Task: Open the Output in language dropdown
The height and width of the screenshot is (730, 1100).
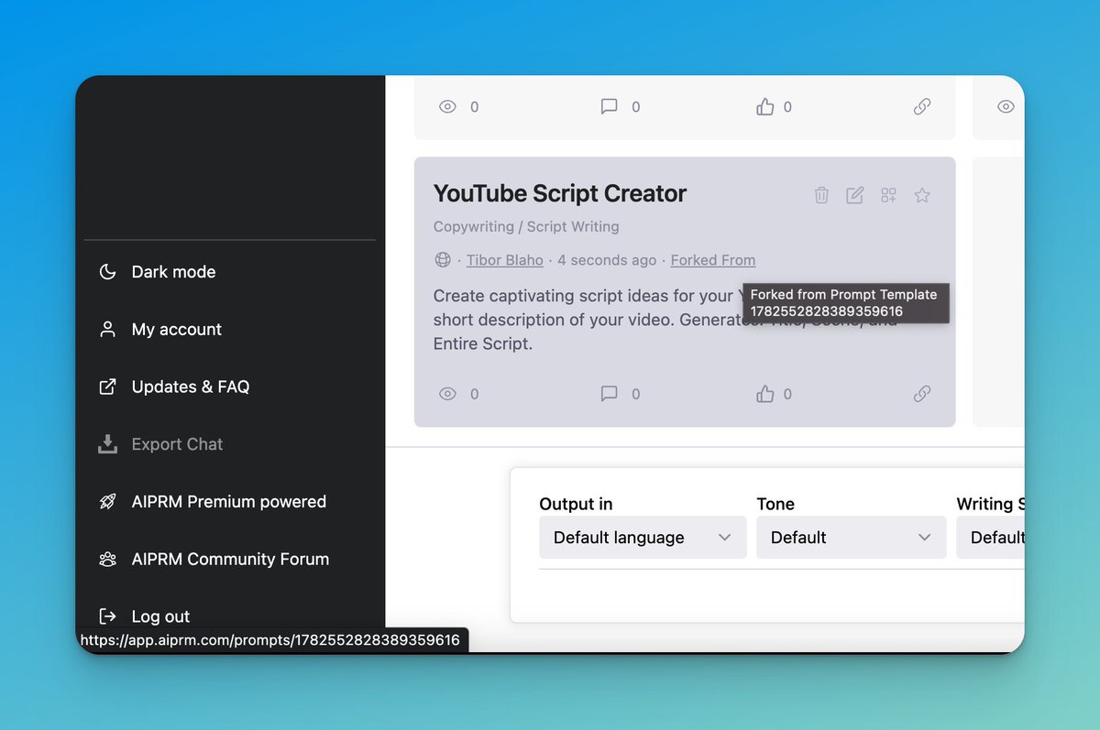Action: coord(642,538)
